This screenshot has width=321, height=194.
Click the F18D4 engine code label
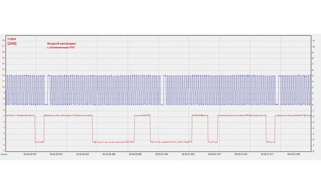12,39
